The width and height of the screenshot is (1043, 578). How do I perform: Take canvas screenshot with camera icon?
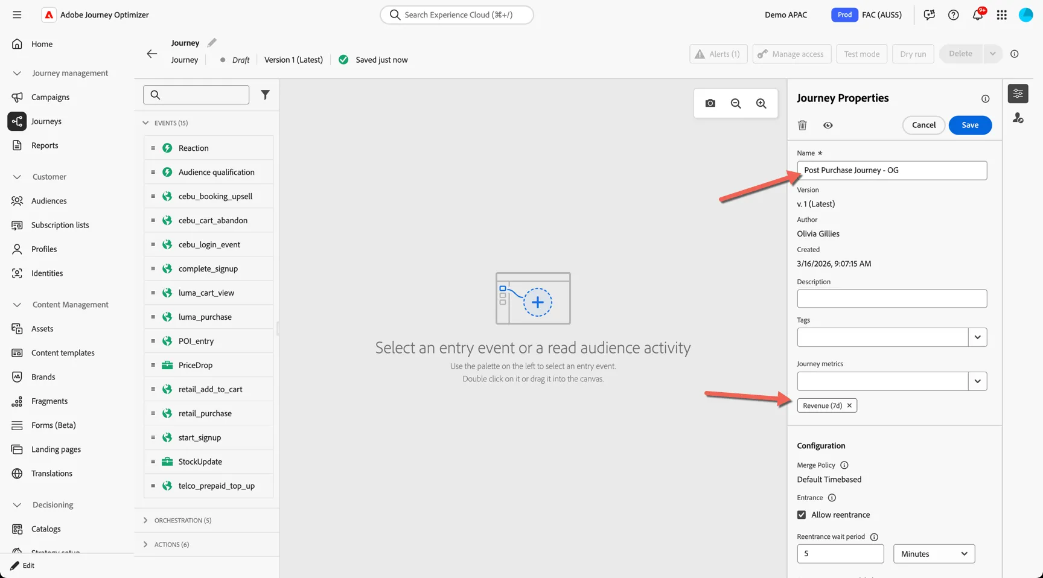click(710, 103)
